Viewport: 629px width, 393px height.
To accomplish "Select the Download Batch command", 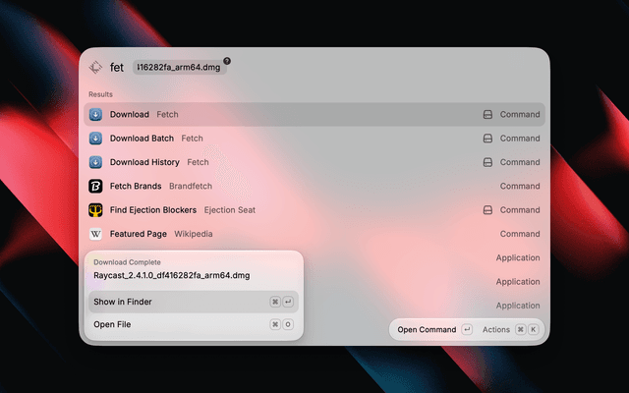I will tap(314, 139).
